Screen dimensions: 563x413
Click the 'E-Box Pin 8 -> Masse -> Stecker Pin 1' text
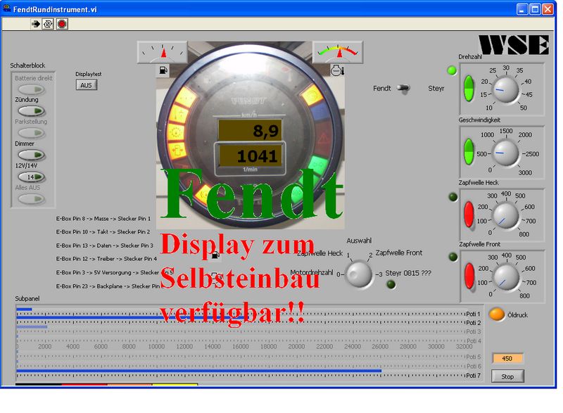click(x=103, y=219)
